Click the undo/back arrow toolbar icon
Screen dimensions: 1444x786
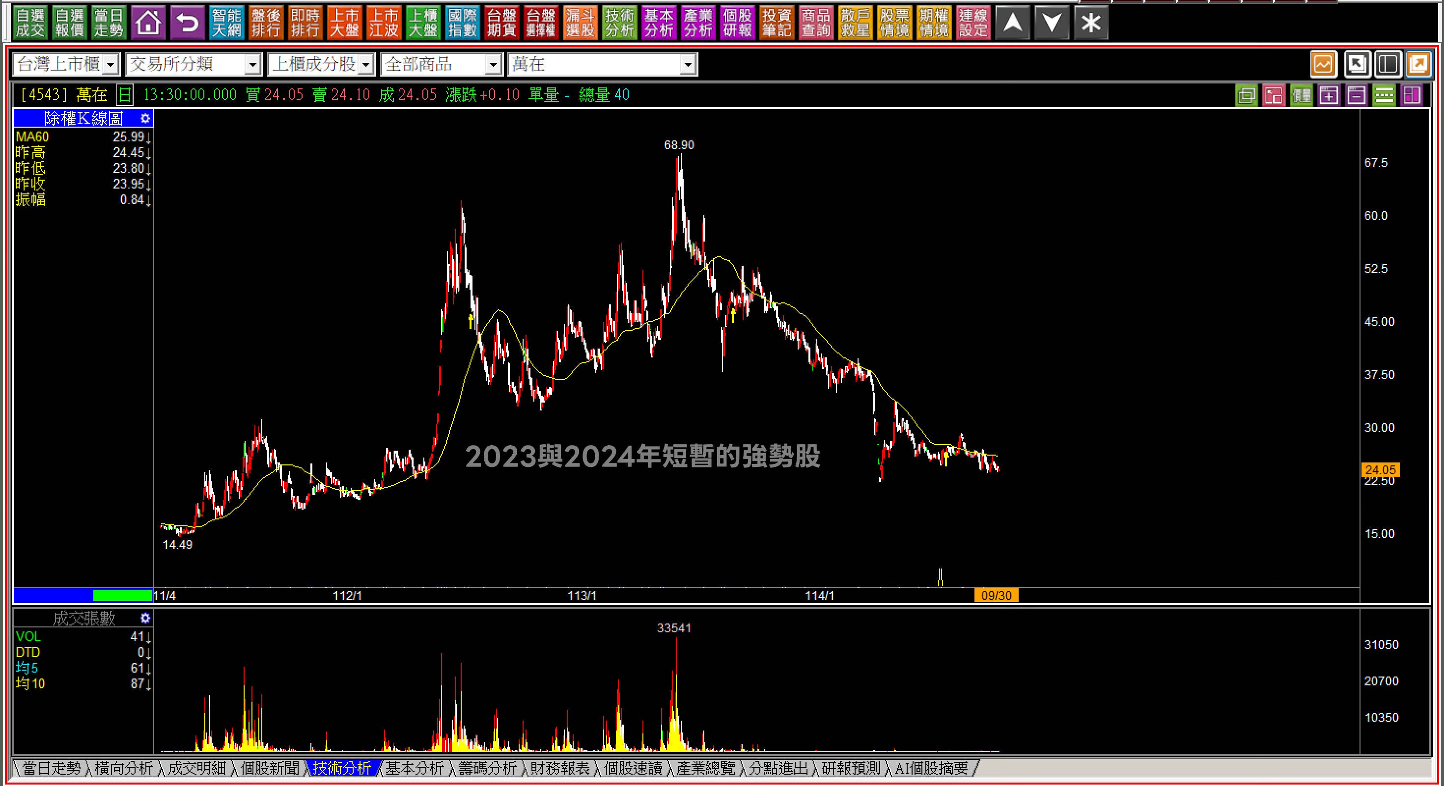(x=187, y=23)
